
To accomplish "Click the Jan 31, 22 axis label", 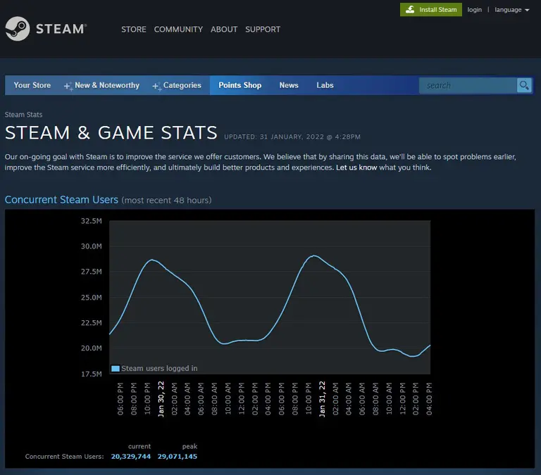I will coord(322,399).
